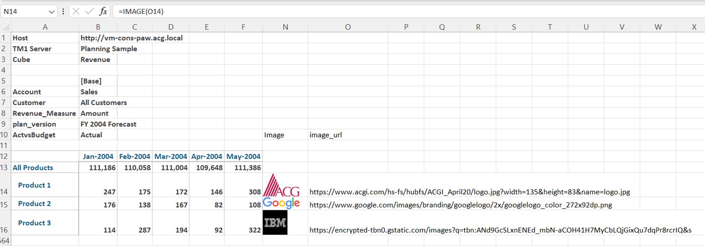Click the acgi.com logo URL cell
This screenshot has height=246, width=705.
[470, 192]
